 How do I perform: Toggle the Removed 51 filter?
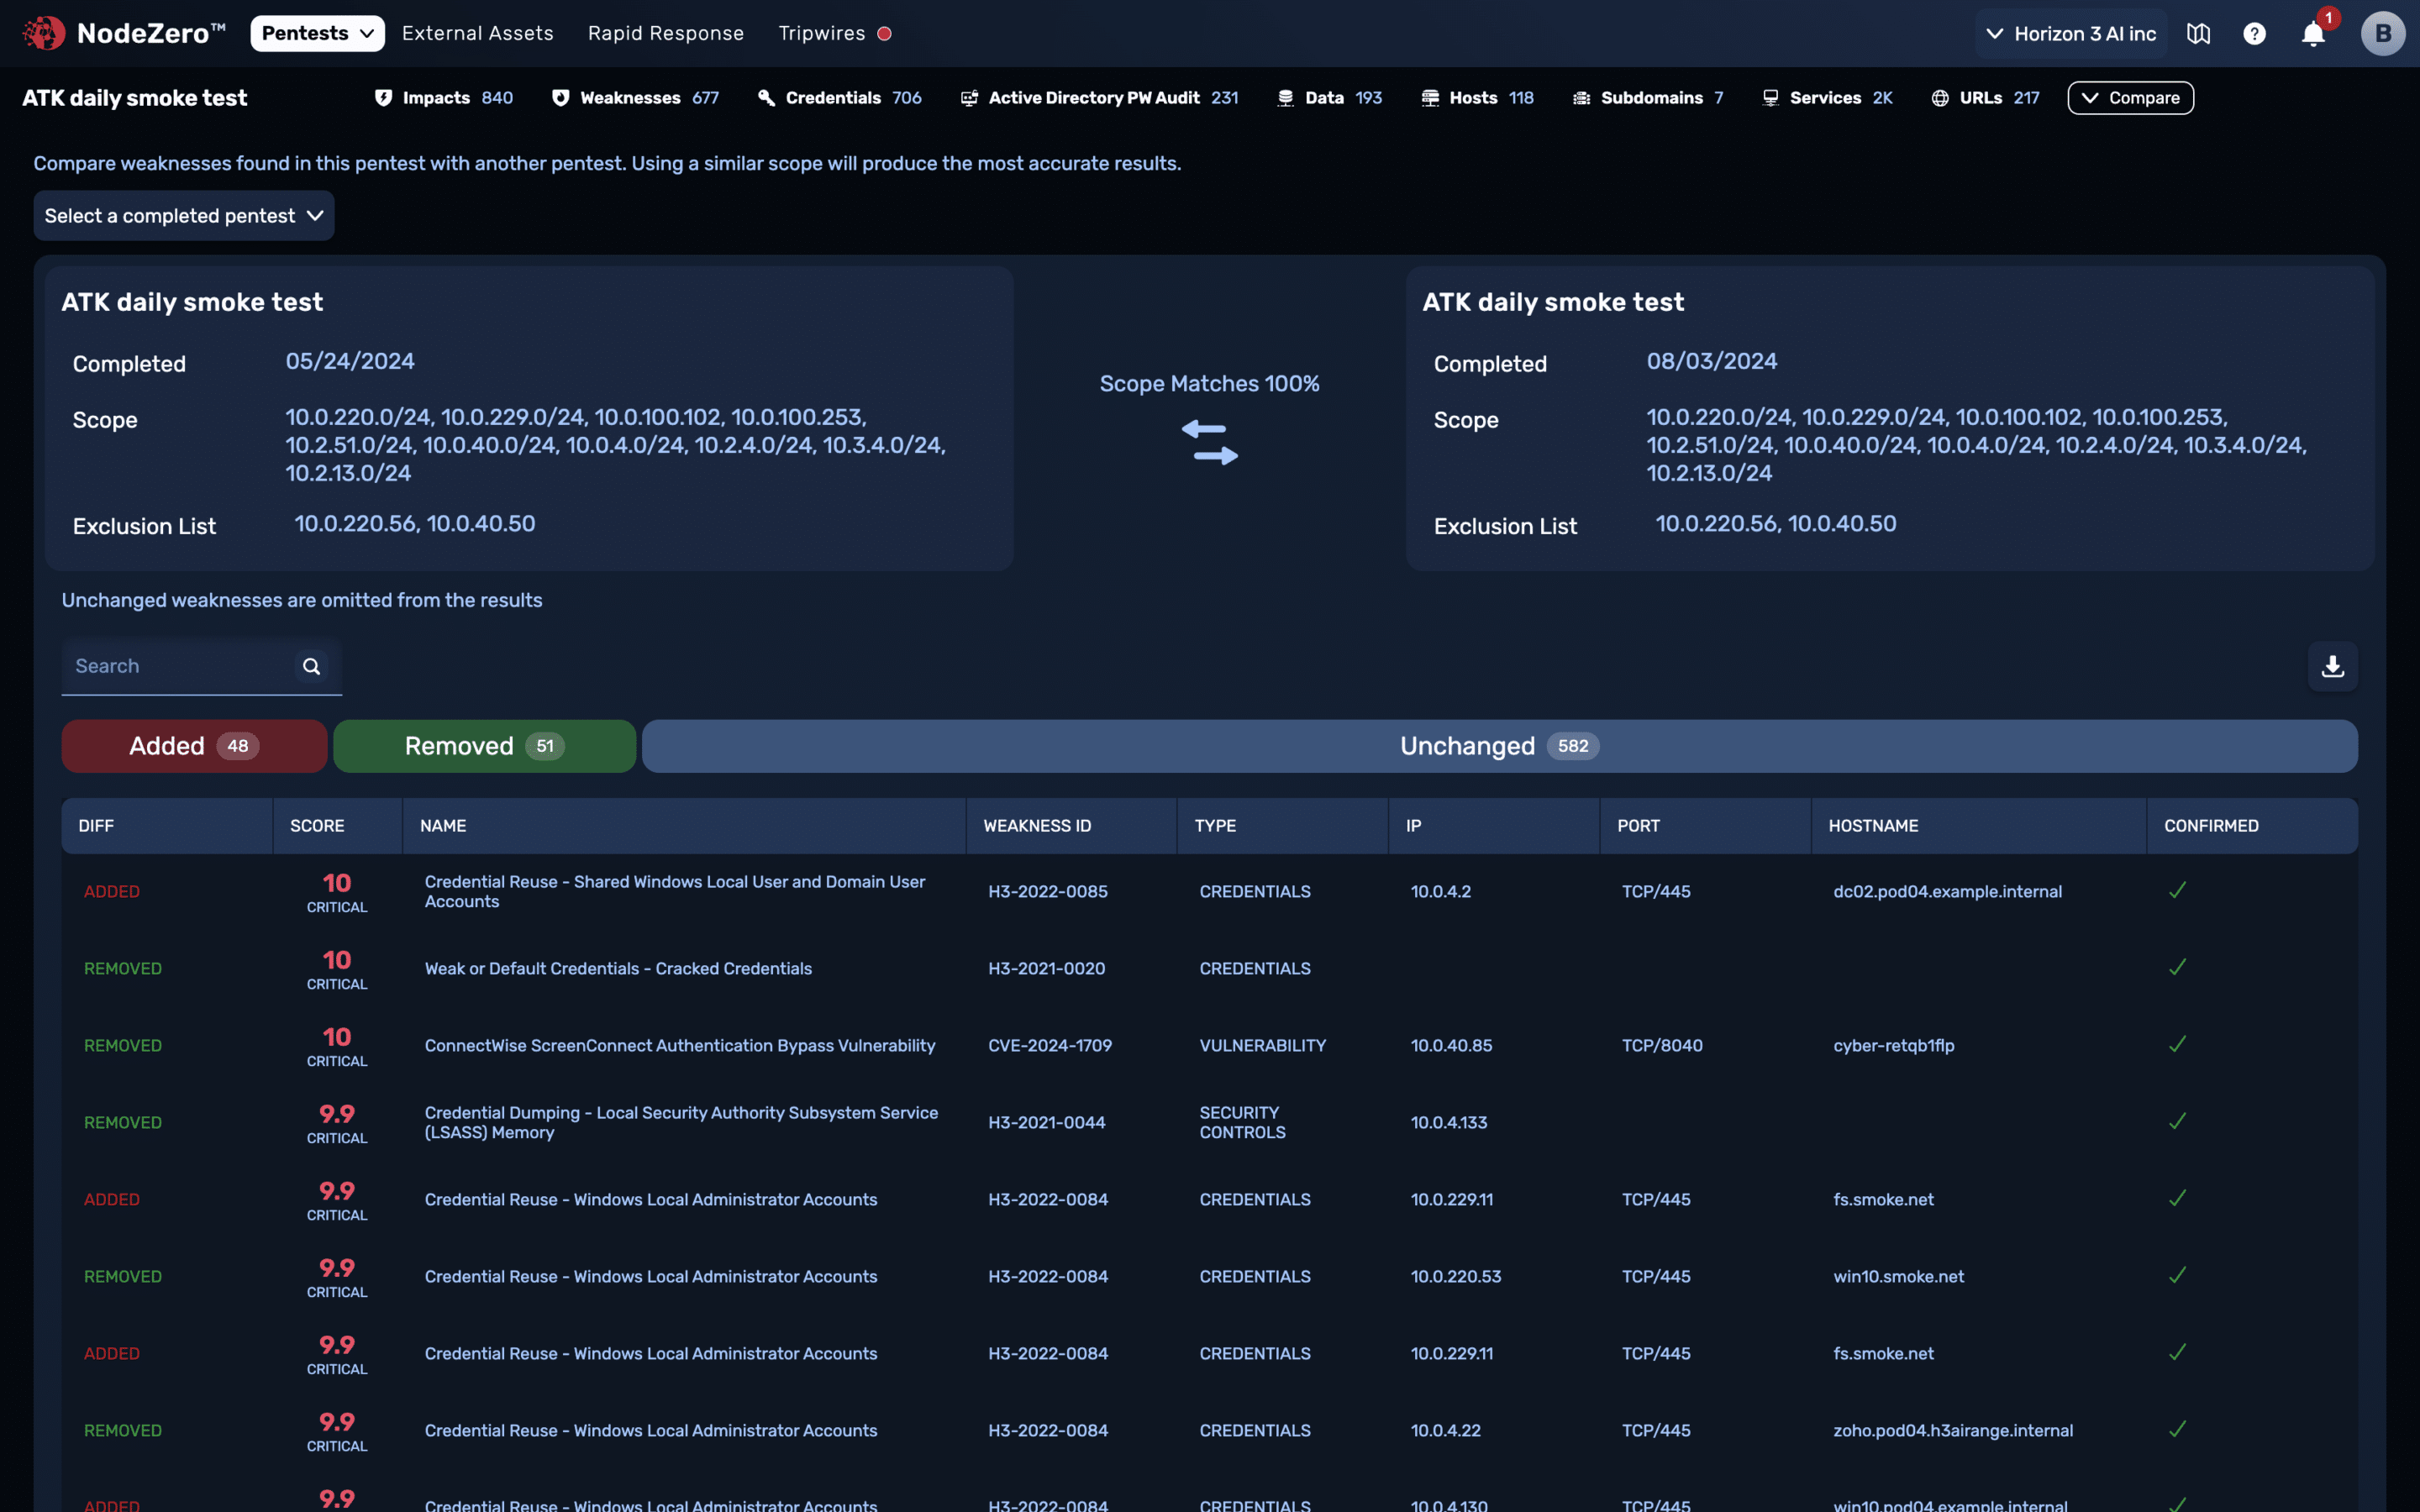click(484, 745)
